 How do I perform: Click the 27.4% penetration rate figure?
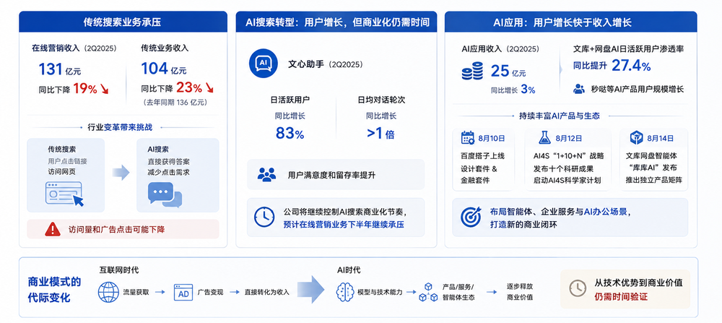point(631,66)
